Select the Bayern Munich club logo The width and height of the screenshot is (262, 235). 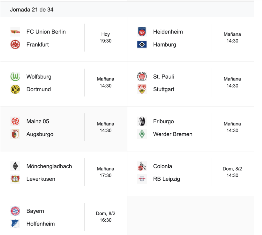[15, 211]
